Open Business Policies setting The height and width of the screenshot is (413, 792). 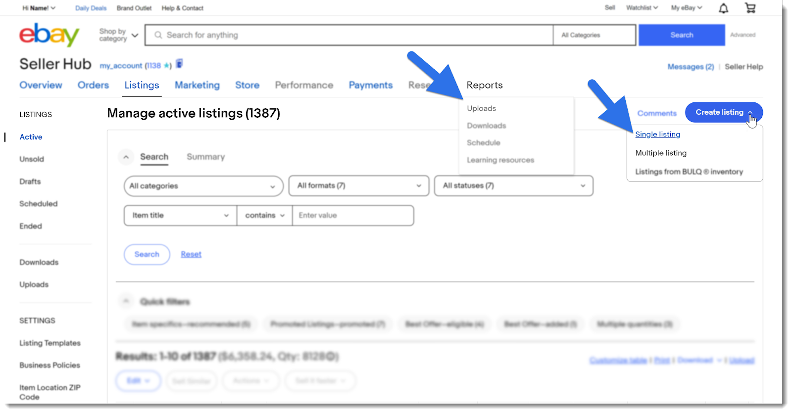pyautogui.click(x=49, y=365)
